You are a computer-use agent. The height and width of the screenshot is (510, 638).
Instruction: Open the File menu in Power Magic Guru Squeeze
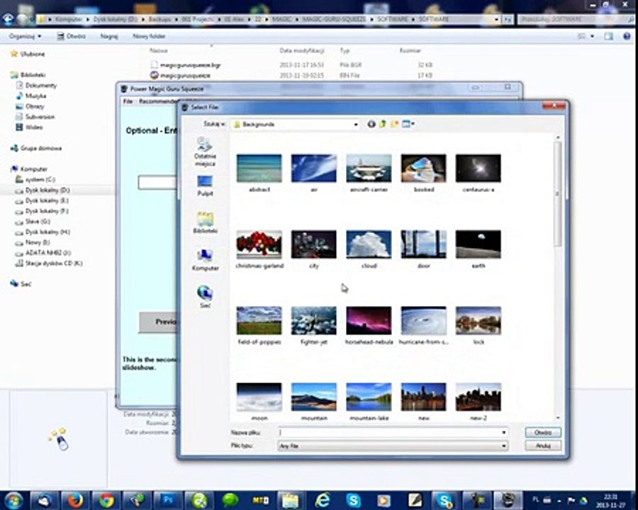tap(128, 101)
